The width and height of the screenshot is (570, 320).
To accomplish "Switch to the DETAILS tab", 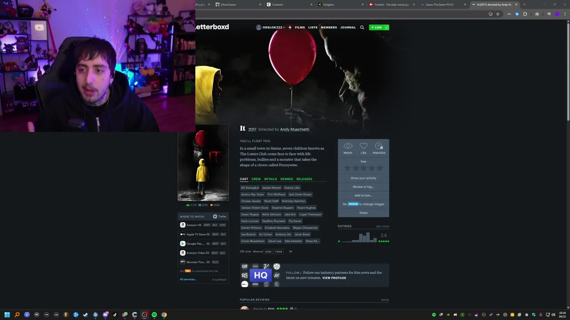I will click(270, 179).
